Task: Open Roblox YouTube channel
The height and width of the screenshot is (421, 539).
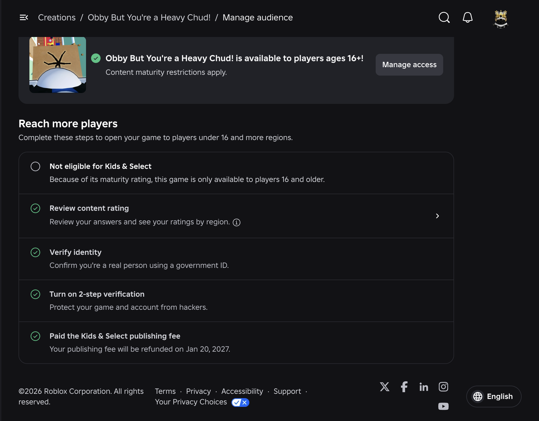Action: [443, 406]
